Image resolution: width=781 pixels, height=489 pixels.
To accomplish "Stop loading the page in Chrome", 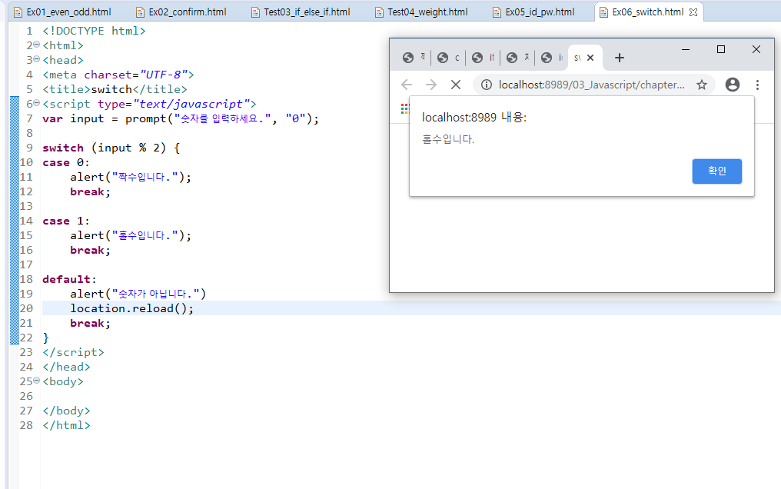I will pos(455,85).
